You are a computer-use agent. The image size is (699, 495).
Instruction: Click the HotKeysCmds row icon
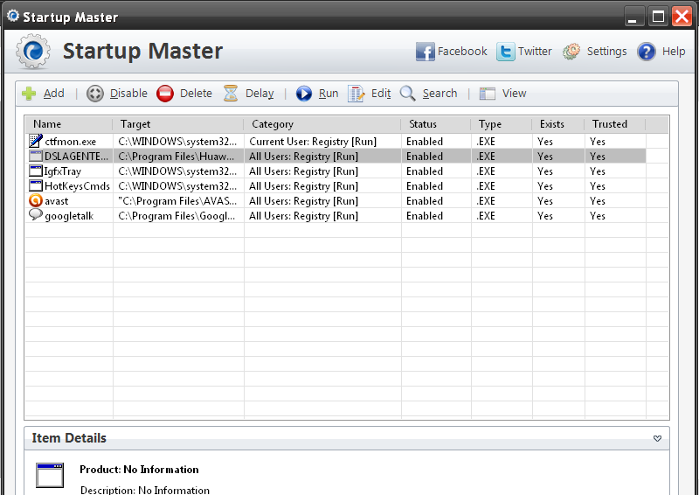pos(36,185)
